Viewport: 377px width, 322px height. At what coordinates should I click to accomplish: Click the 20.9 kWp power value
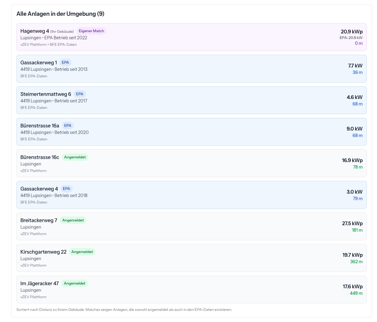[x=352, y=32]
